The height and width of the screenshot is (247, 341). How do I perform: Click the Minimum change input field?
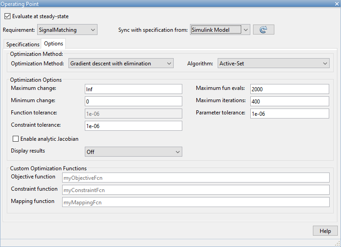point(133,101)
